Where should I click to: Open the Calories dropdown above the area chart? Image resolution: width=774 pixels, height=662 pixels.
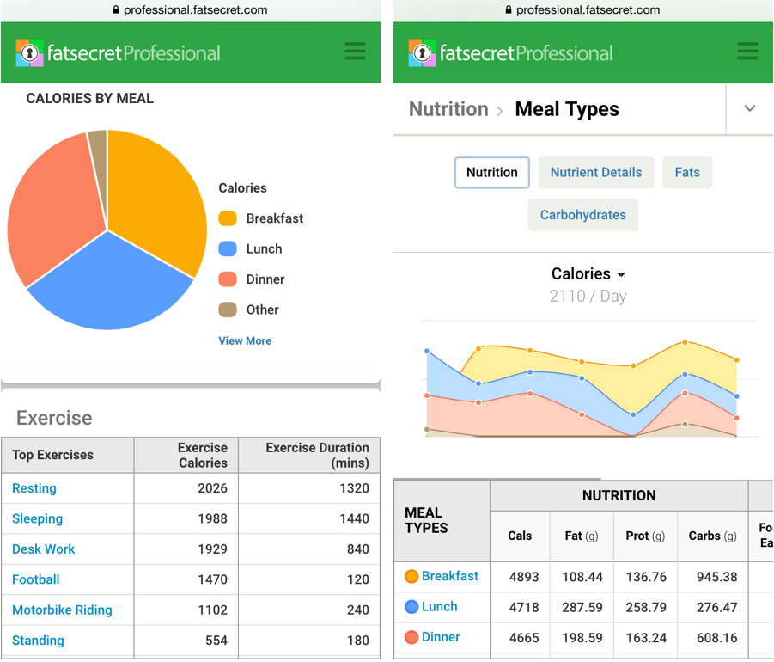tap(588, 274)
